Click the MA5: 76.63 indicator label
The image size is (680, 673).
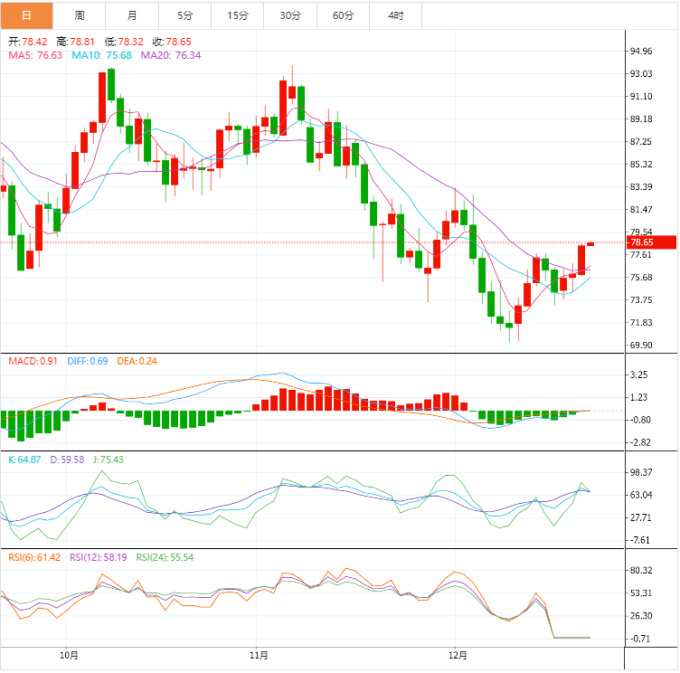pos(35,55)
